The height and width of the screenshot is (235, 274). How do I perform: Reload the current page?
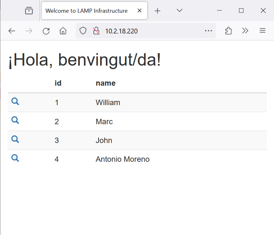point(46,31)
